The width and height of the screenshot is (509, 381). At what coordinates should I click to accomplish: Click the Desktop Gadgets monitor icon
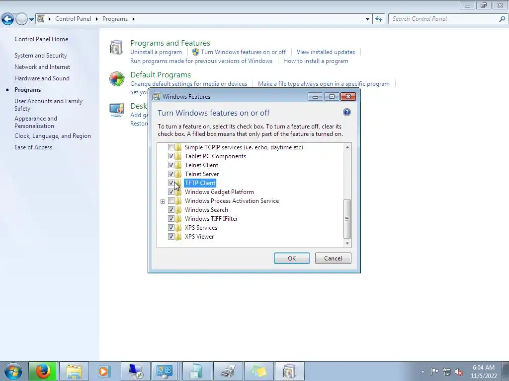coord(116,110)
